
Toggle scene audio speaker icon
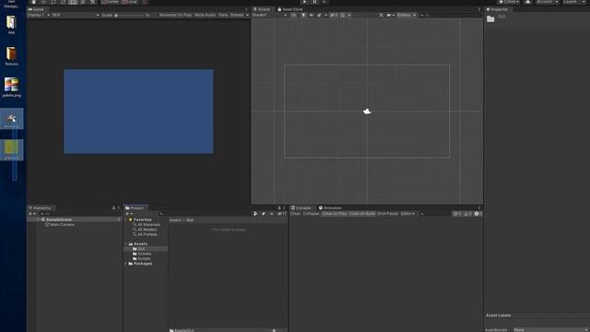click(312, 15)
